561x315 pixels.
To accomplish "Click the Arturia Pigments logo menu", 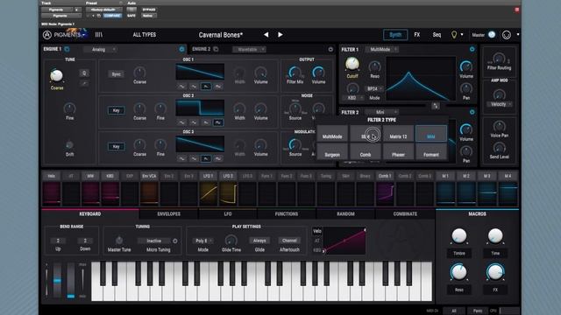I will (65, 35).
